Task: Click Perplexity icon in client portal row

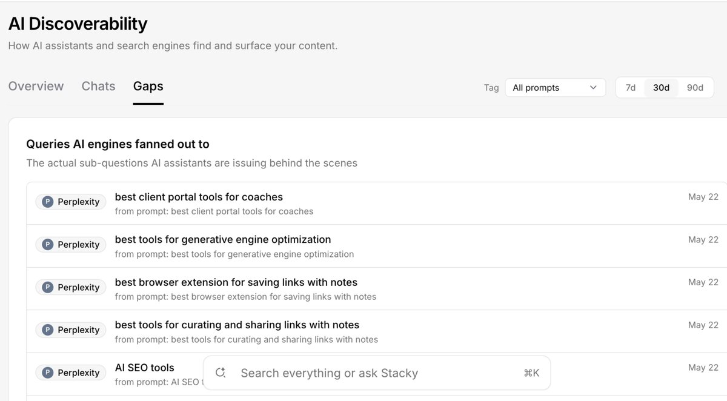Action: 47,202
